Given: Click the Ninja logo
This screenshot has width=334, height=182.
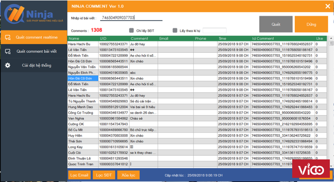Looking at the screenshot, I should pos(34,14).
